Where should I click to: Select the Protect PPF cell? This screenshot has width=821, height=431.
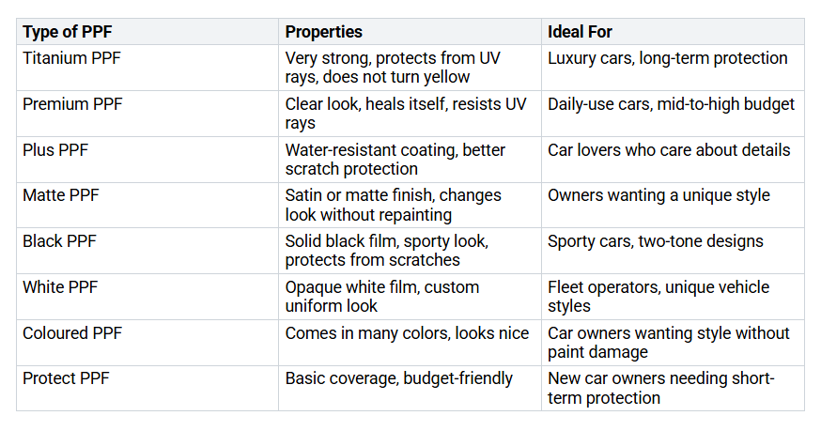point(67,379)
